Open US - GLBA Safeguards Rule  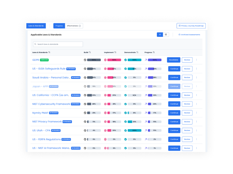point(49,69)
